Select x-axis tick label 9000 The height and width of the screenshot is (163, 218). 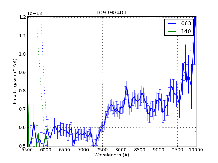(x=159, y=150)
